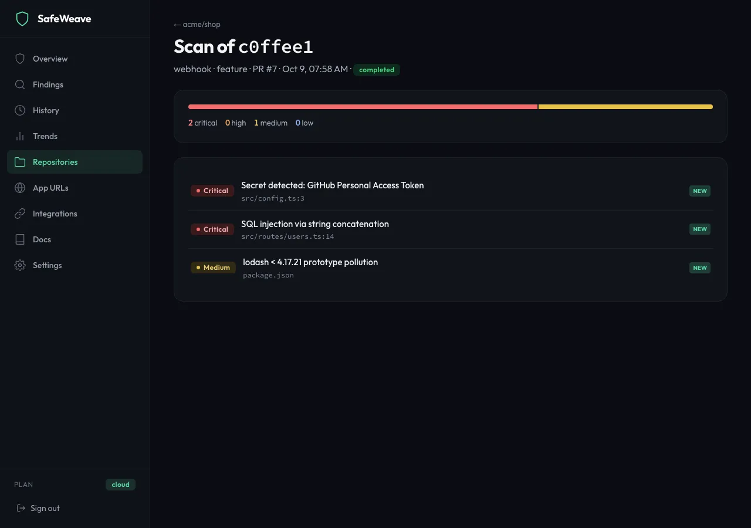This screenshot has height=528, width=751.
Task: Click the Critical badge on the secret finding
Action: coord(212,191)
